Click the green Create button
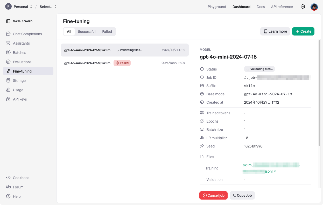The width and height of the screenshot is (323, 205). click(303, 31)
